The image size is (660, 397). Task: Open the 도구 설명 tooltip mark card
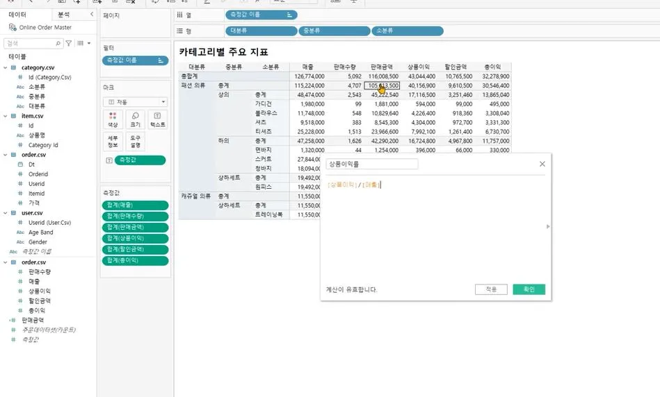[135, 142]
